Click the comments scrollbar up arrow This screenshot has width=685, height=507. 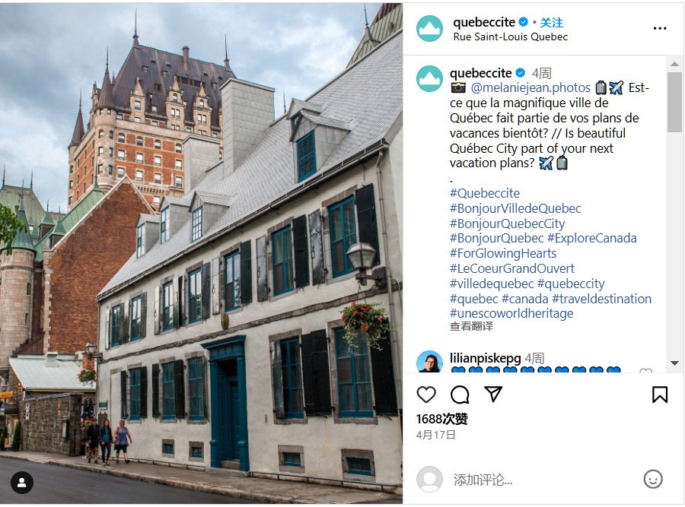pyautogui.click(x=674, y=64)
